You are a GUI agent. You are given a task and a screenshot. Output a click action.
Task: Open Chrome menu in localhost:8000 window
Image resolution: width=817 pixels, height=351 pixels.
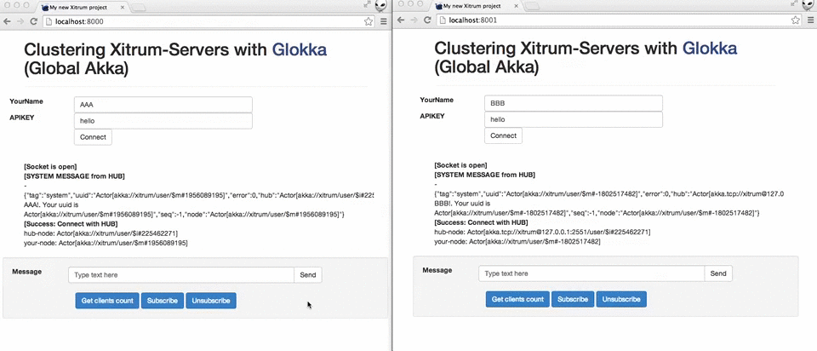(384, 21)
